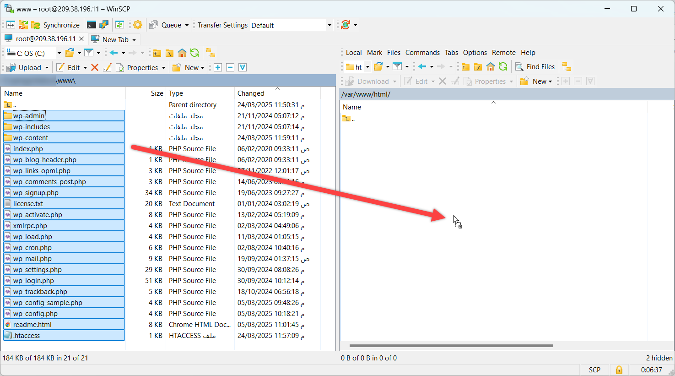Go to the remote root directory icon
The width and height of the screenshot is (675, 376).
pyautogui.click(x=478, y=67)
